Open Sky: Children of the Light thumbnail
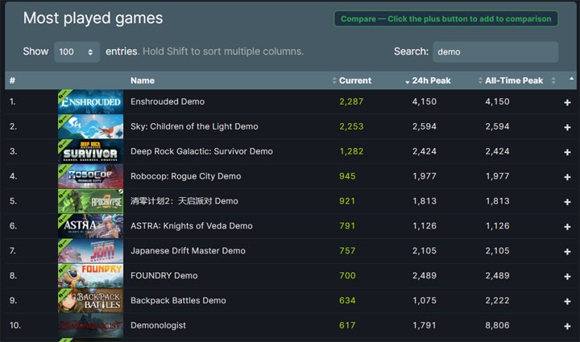580x342 pixels. [90, 126]
